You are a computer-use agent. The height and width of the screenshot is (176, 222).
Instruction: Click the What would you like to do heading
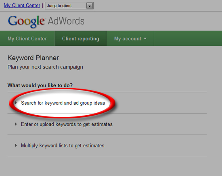pyautogui.click(x=40, y=85)
